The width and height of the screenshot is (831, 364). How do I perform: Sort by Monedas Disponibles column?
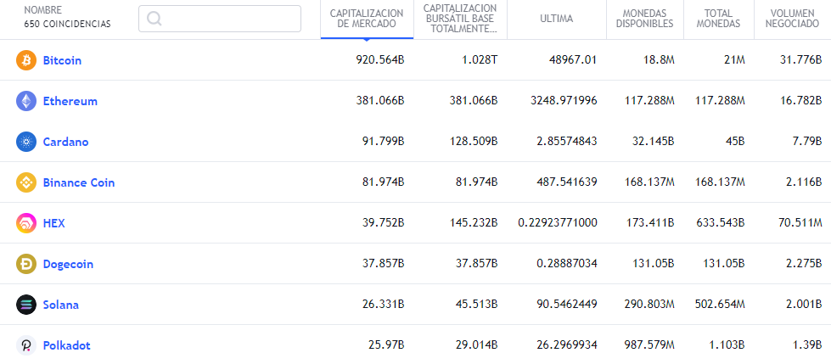(645, 19)
